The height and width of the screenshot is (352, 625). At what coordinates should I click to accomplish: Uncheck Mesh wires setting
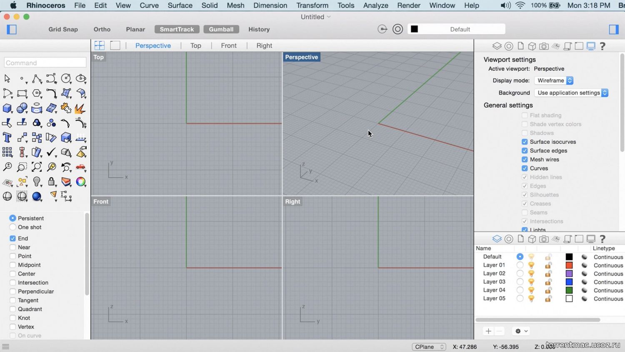[525, 159]
